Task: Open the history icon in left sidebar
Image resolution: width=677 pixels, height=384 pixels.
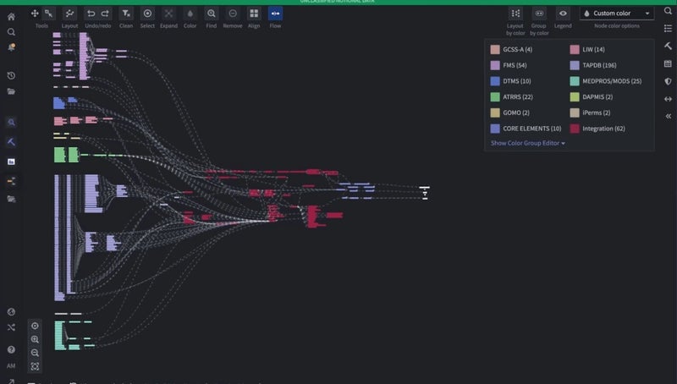Action: point(11,76)
